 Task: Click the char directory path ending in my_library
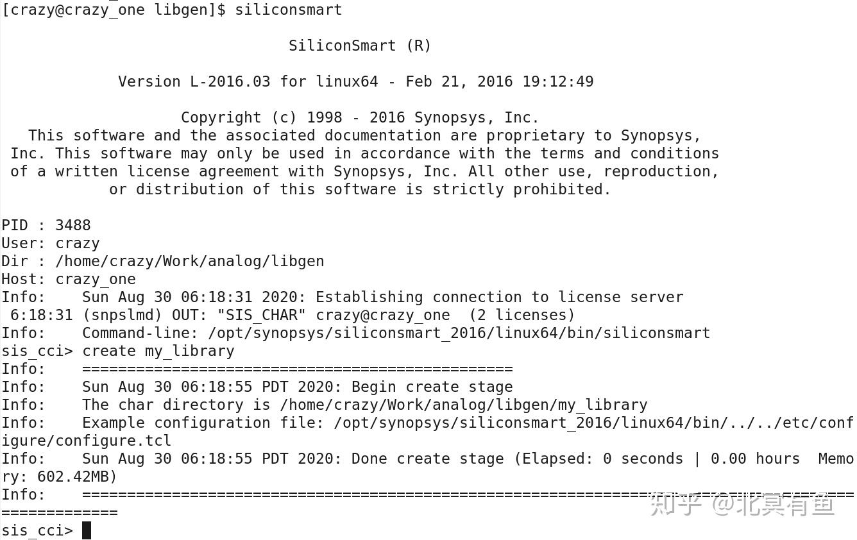pos(463,405)
